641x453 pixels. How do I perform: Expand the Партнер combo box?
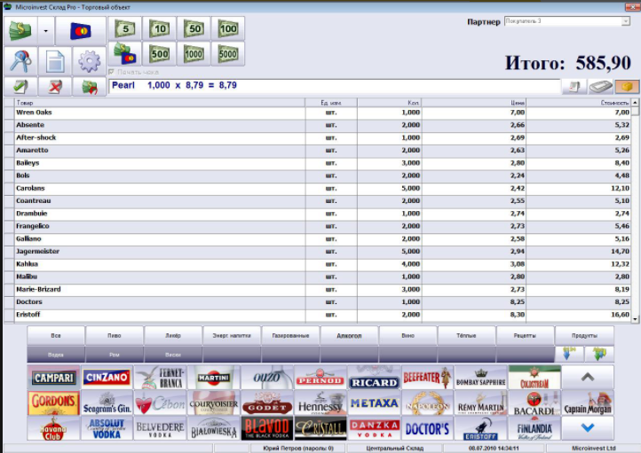click(626, 20)
